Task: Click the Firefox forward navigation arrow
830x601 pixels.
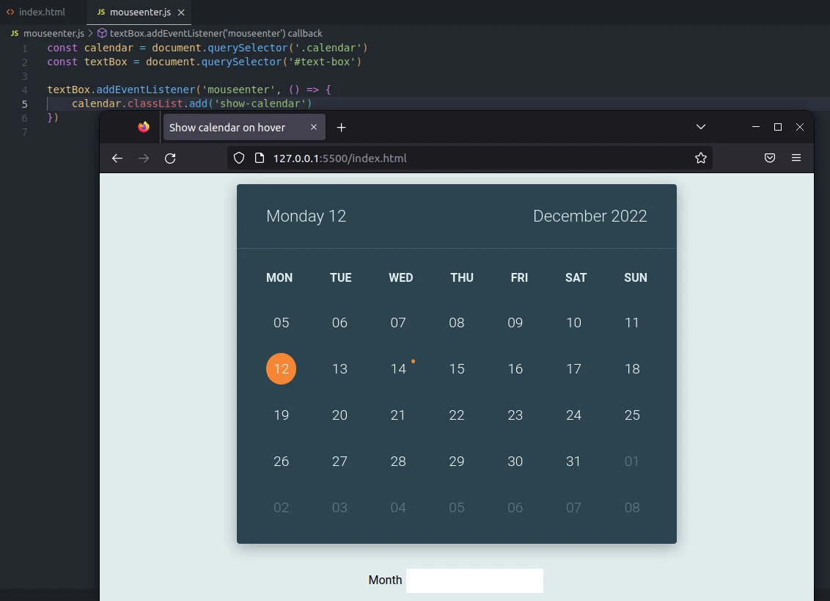Action: tap(144, 158)
